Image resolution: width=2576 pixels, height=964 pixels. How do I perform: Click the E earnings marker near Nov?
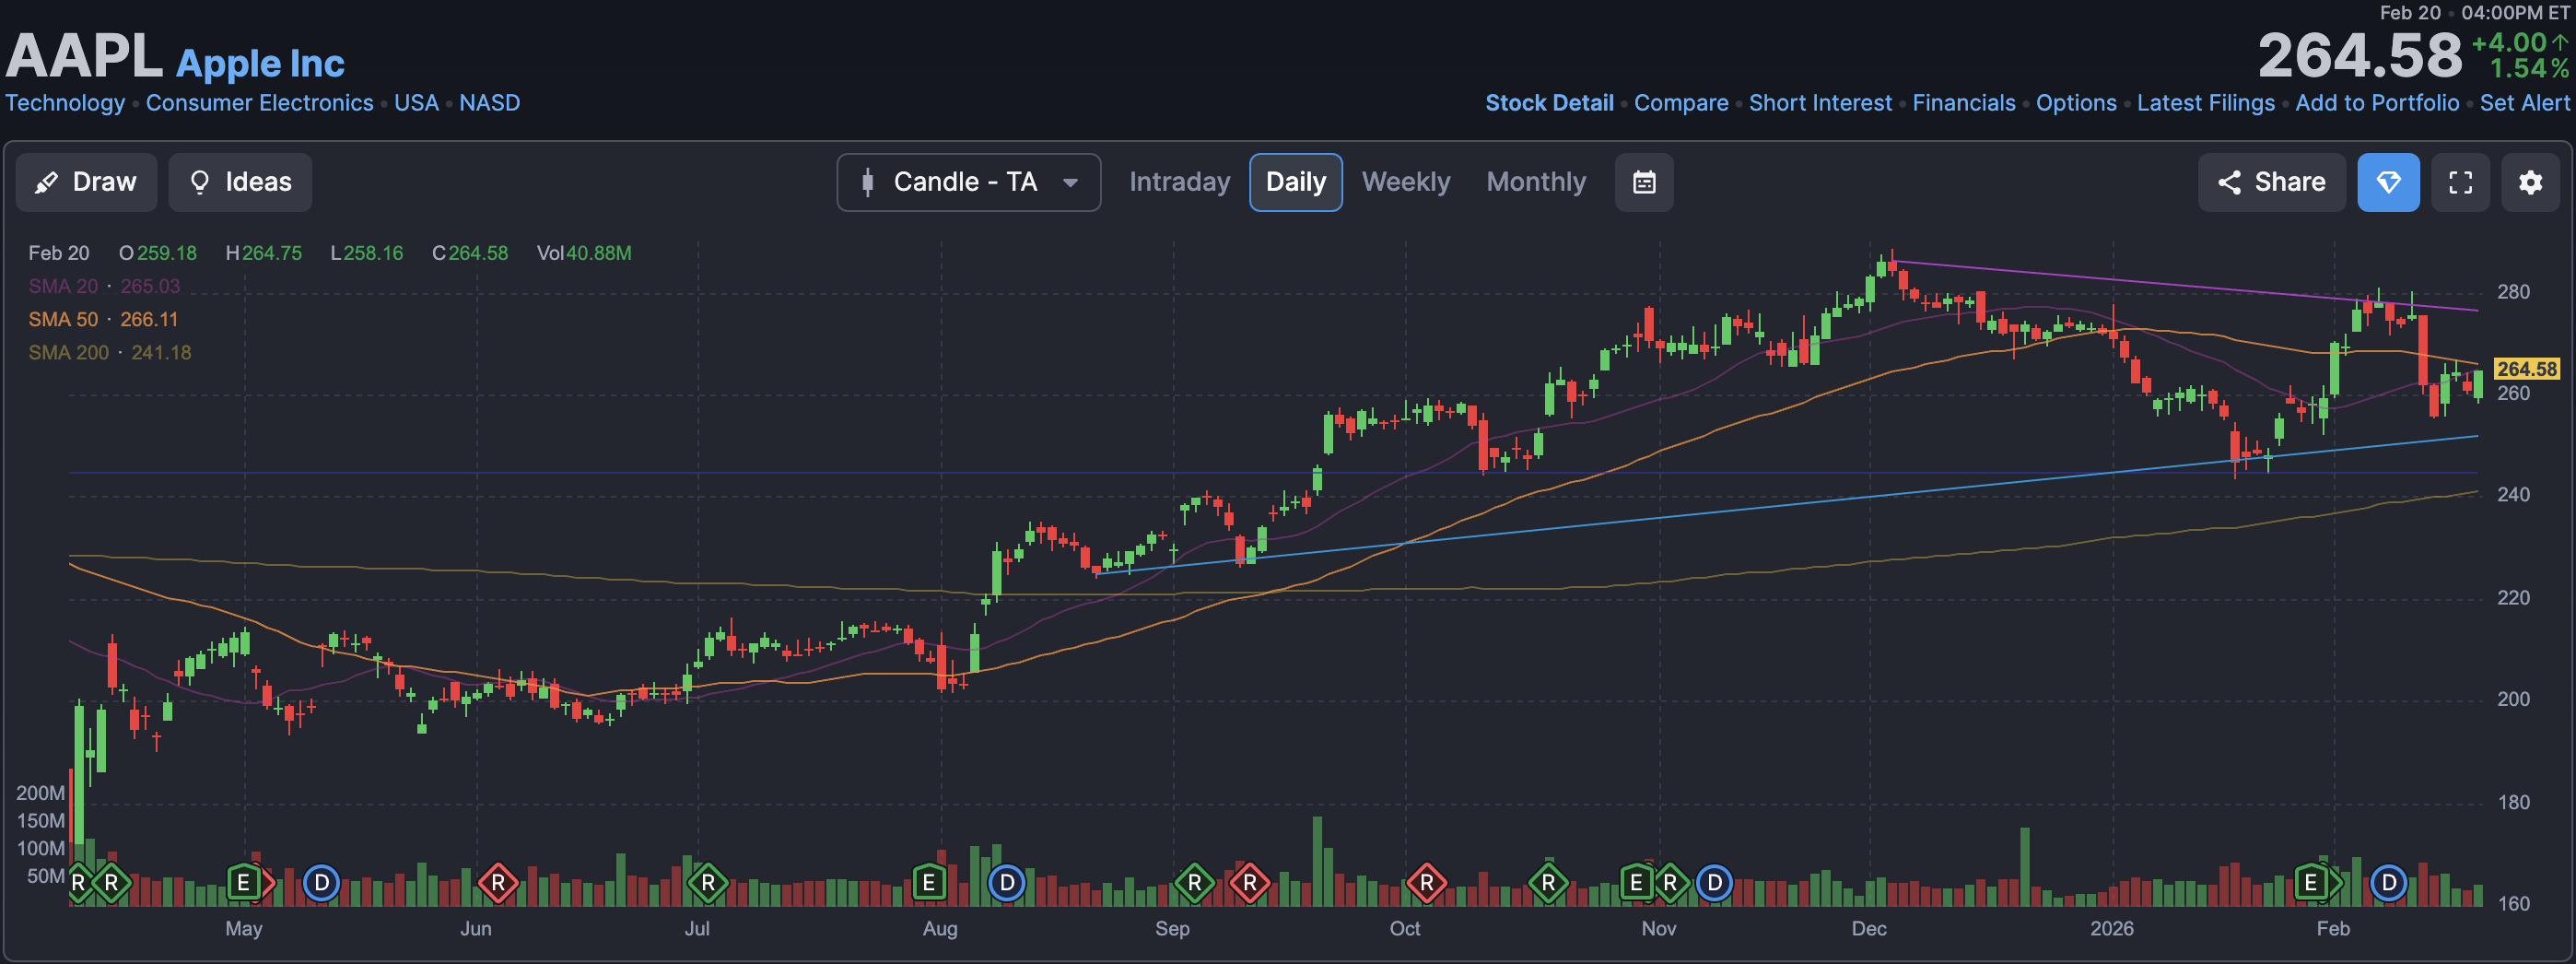(1636, 883)
